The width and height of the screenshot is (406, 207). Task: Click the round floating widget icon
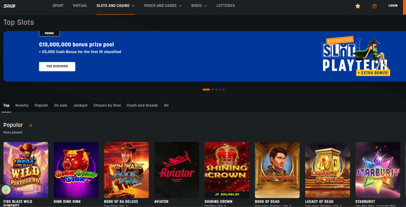click(6, 190)
